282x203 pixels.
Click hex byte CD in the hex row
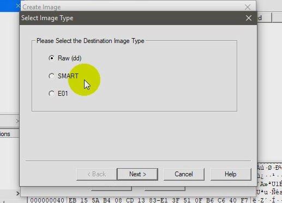coord(130,200)
